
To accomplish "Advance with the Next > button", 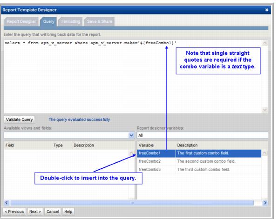I will click(35, 212).
